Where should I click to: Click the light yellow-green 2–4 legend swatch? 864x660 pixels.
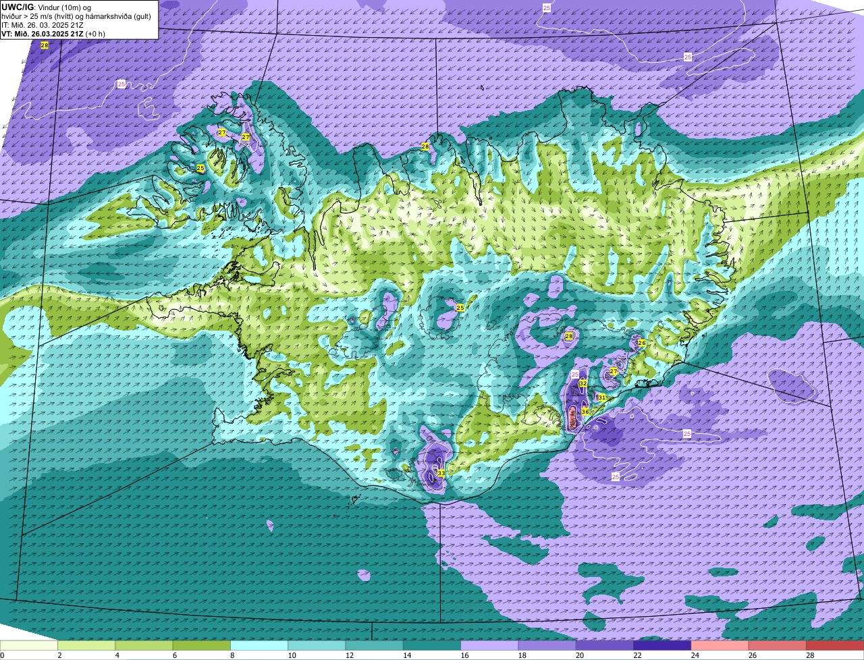coord(86,646)
